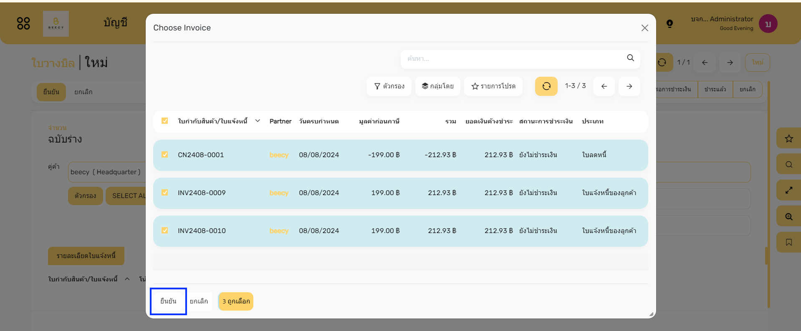801x331 pixels.
Task: Click beecy partner in INV2408-0009 row
Action: [279, 193]
